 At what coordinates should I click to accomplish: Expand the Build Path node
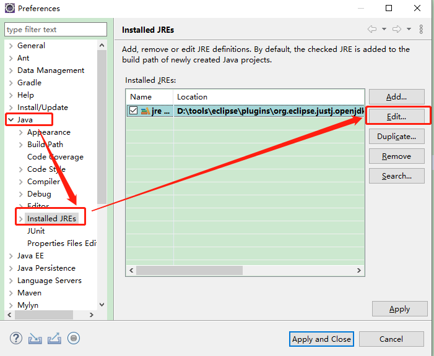[21, 145]
